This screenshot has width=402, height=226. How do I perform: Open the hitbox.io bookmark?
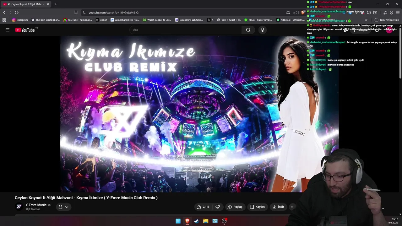pos(291,20)
